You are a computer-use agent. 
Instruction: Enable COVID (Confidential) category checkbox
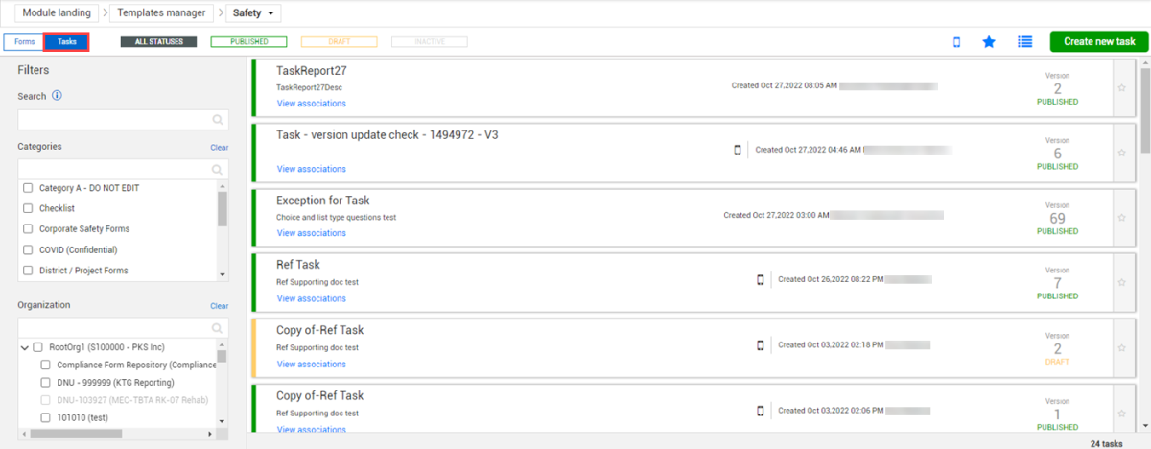coord(28,249)
